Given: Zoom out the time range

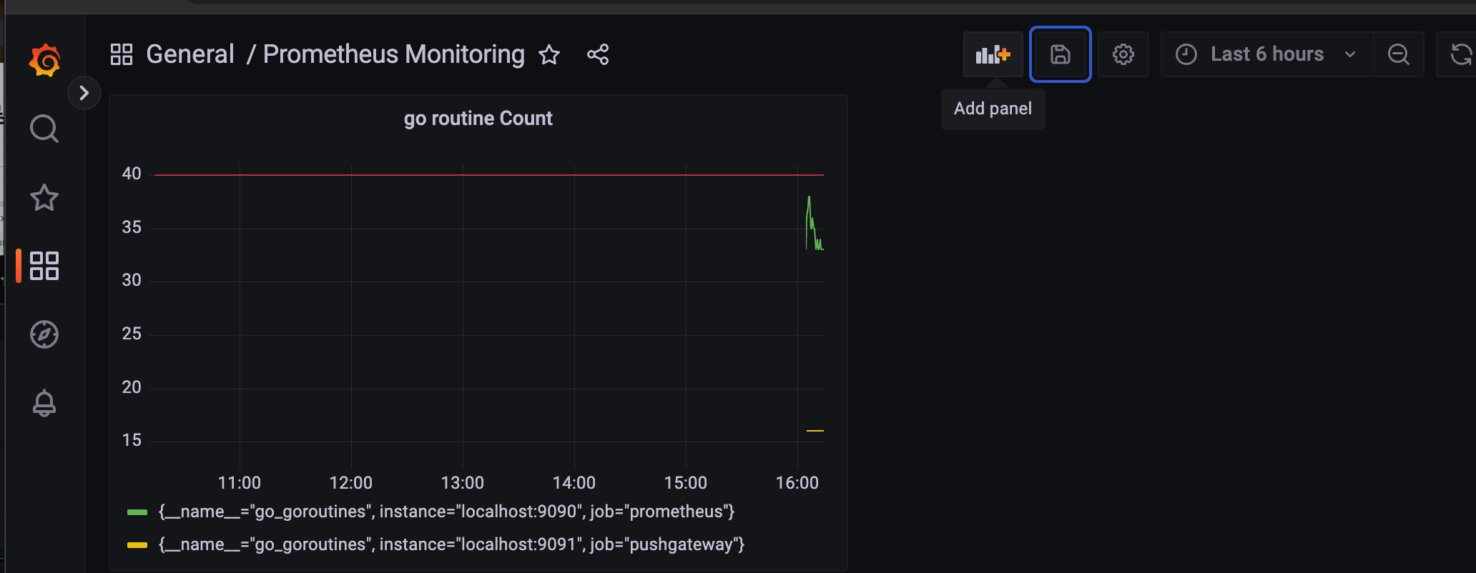Looking at the screenshot, I should tap(1399, 54).
